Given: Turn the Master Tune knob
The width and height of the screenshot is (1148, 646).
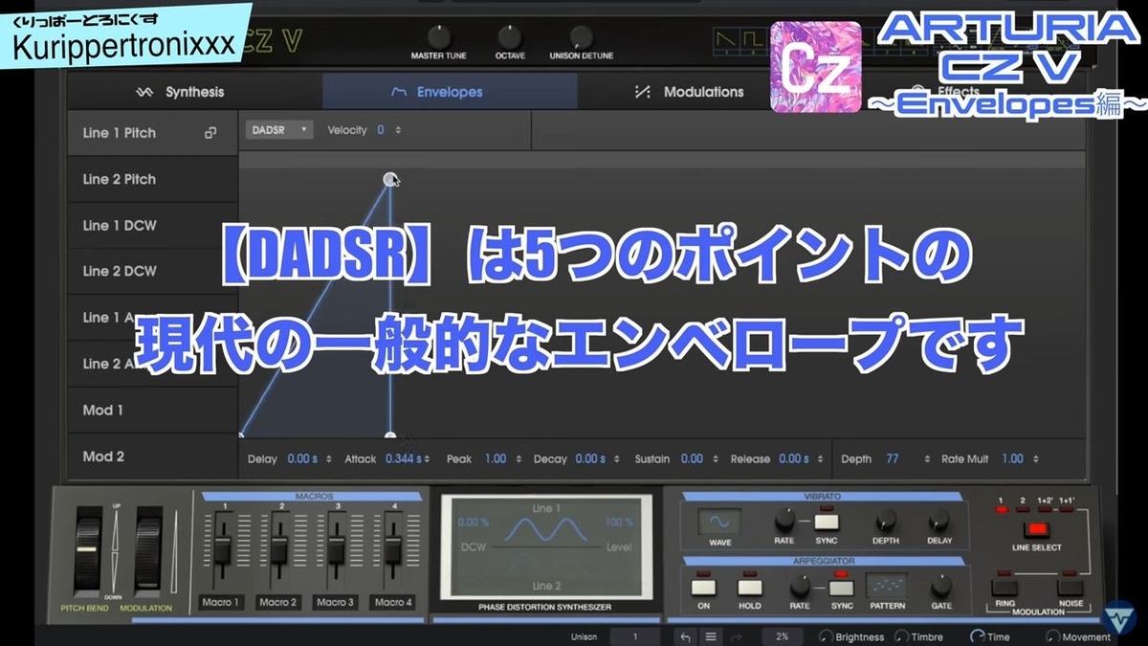Looking at the screenshot, I should coord(439,36).
